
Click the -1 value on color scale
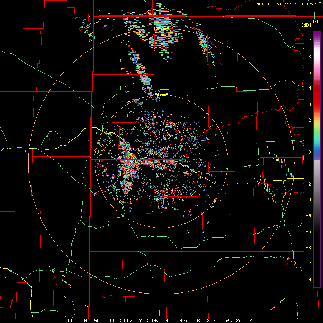tap(308, 168)
